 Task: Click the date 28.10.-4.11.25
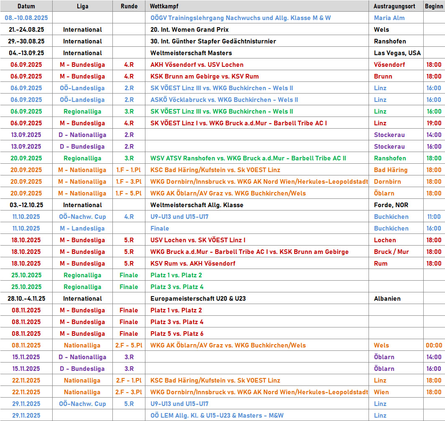tap(26, 299)
